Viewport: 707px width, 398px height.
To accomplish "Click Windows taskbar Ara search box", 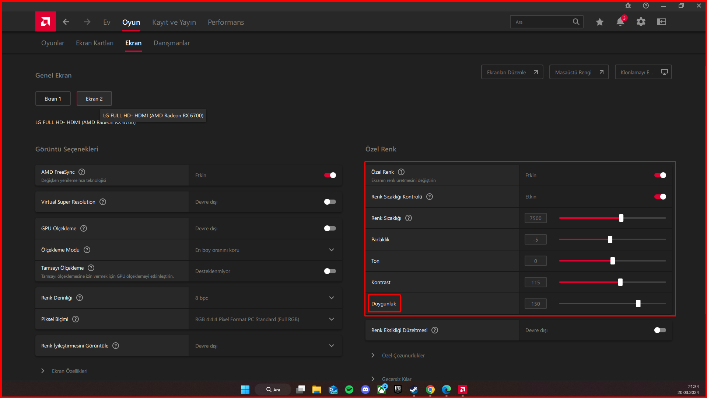I will point(273,390).
